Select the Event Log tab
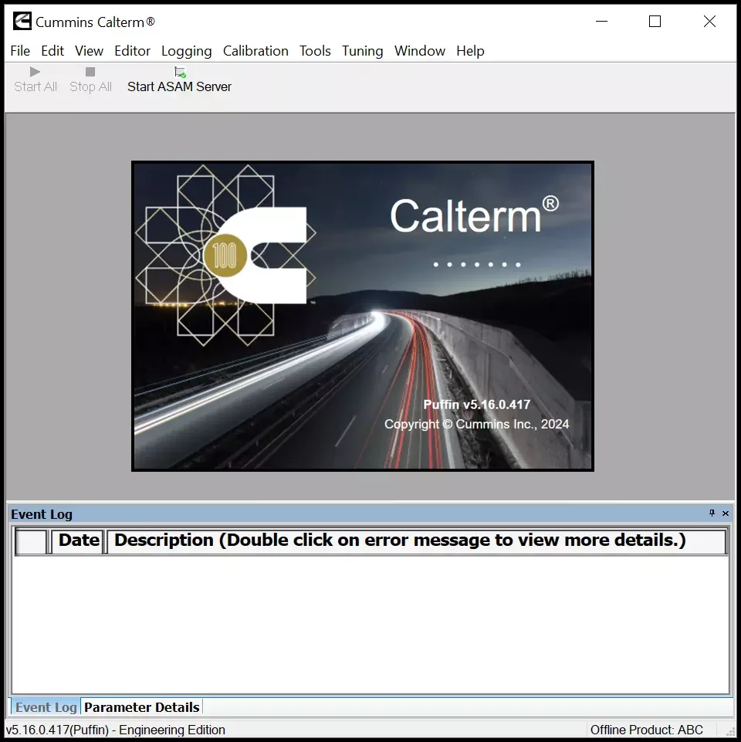This screenshot has height=742, width=741. pos(45,706)
